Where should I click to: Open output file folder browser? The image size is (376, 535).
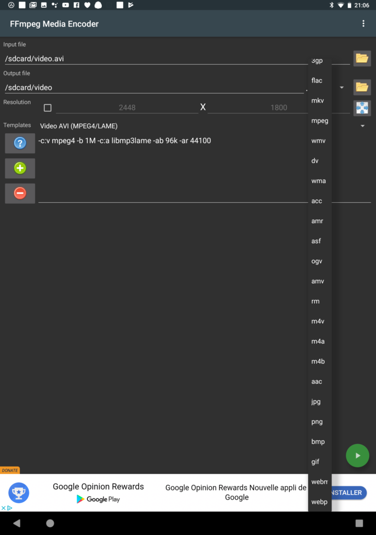coord(362,87)
